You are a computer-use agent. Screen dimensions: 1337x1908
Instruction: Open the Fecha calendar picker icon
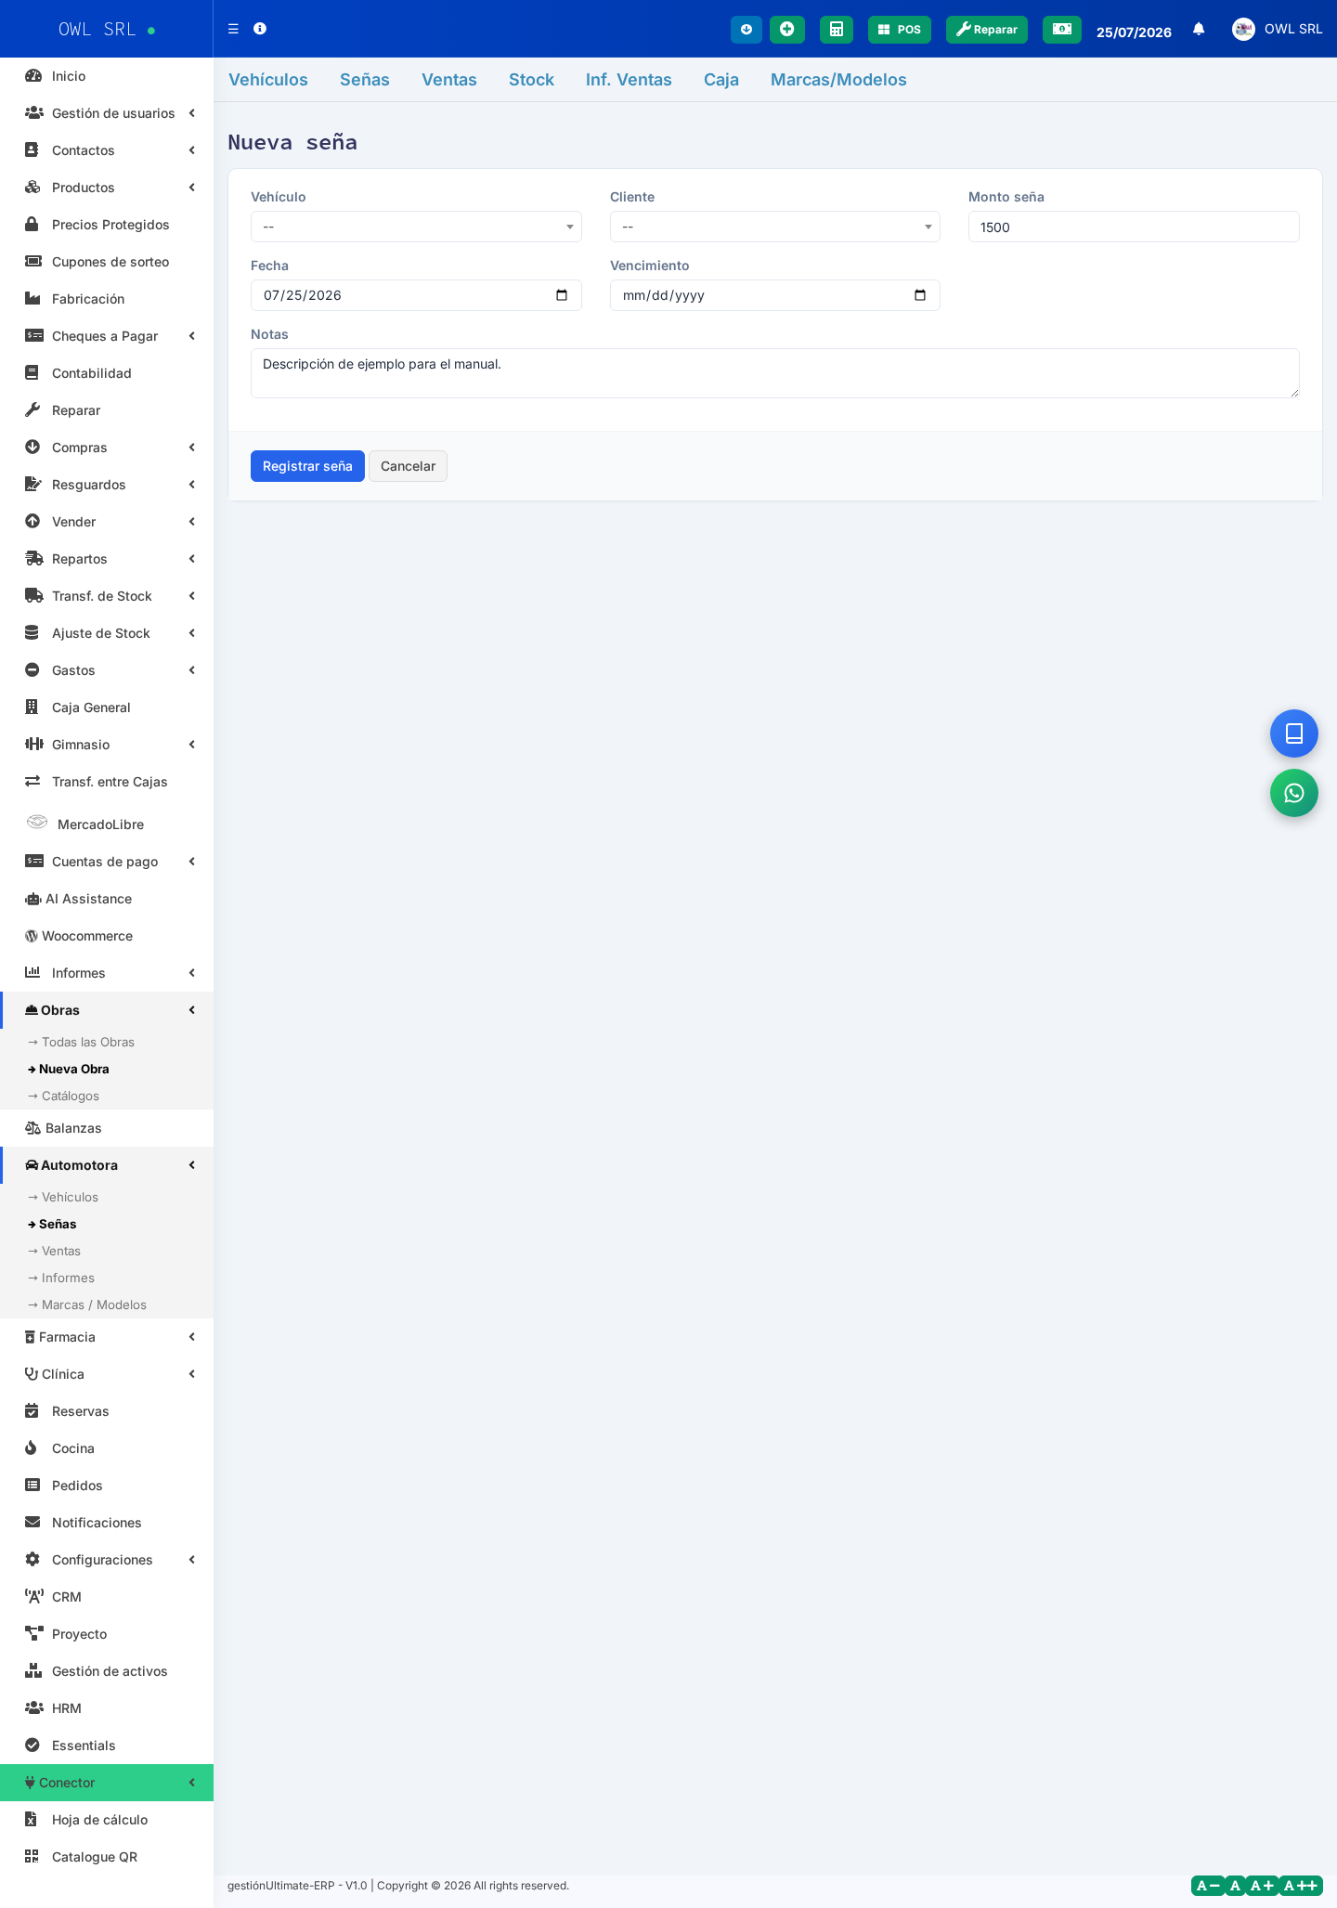click(x=562, y=295)
